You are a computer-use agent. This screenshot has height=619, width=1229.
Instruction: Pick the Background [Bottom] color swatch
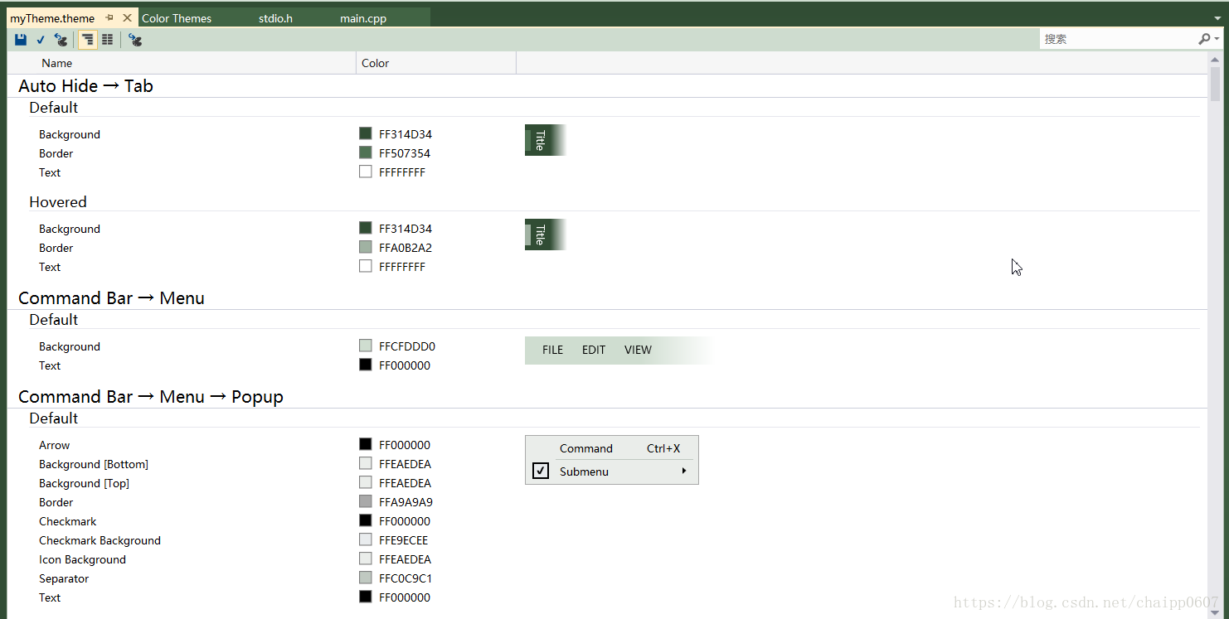pyautogui.click(x=366, y=463)
